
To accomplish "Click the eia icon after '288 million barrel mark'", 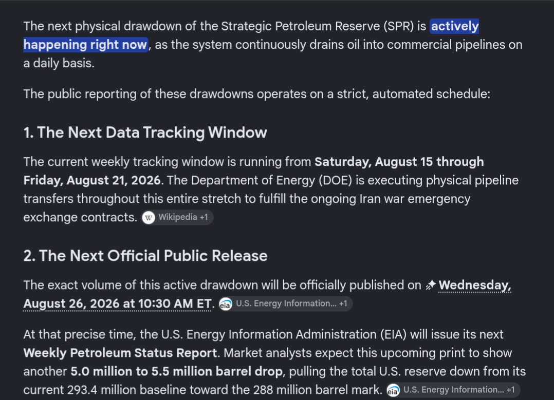I will [x=393, y=390].
